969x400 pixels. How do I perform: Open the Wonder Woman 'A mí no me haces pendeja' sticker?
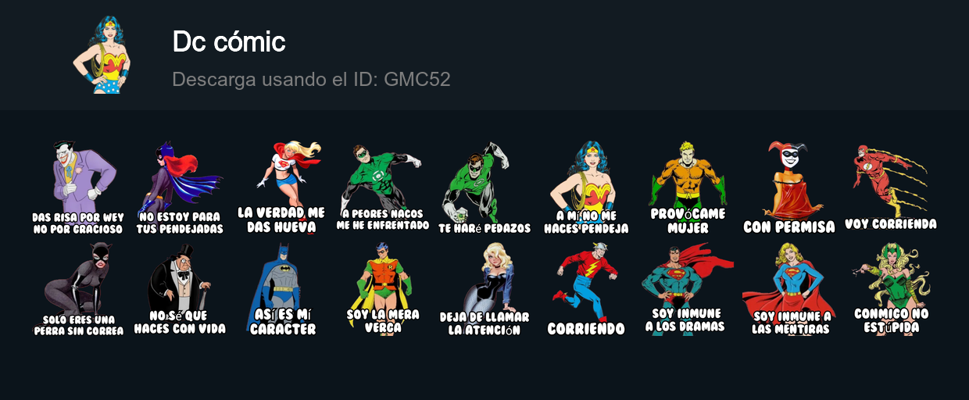pyautogui.click(x=586, y=188)
